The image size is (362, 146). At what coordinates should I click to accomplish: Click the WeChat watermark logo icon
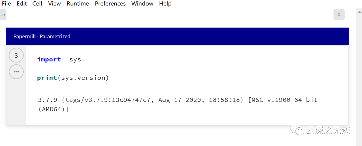[297, 130]
